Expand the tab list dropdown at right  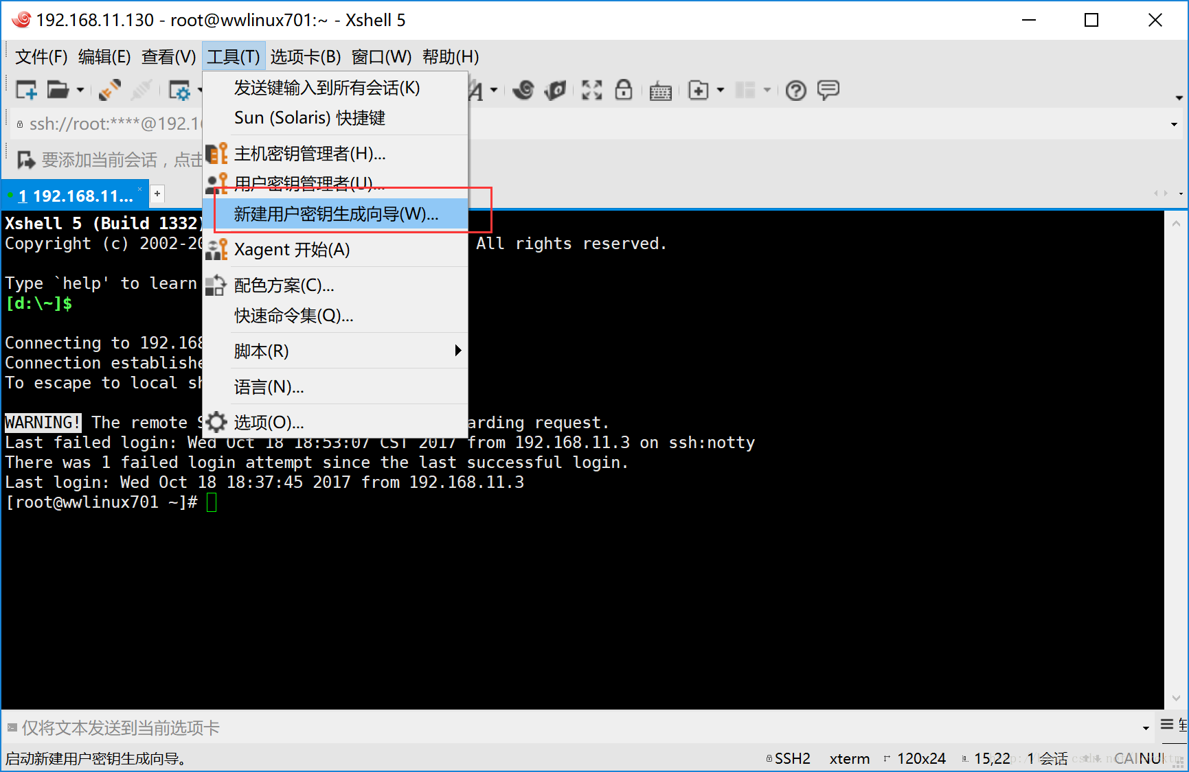point(1181,194)
